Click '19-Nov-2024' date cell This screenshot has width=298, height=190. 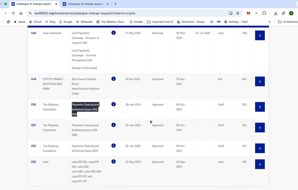point(133,79)
